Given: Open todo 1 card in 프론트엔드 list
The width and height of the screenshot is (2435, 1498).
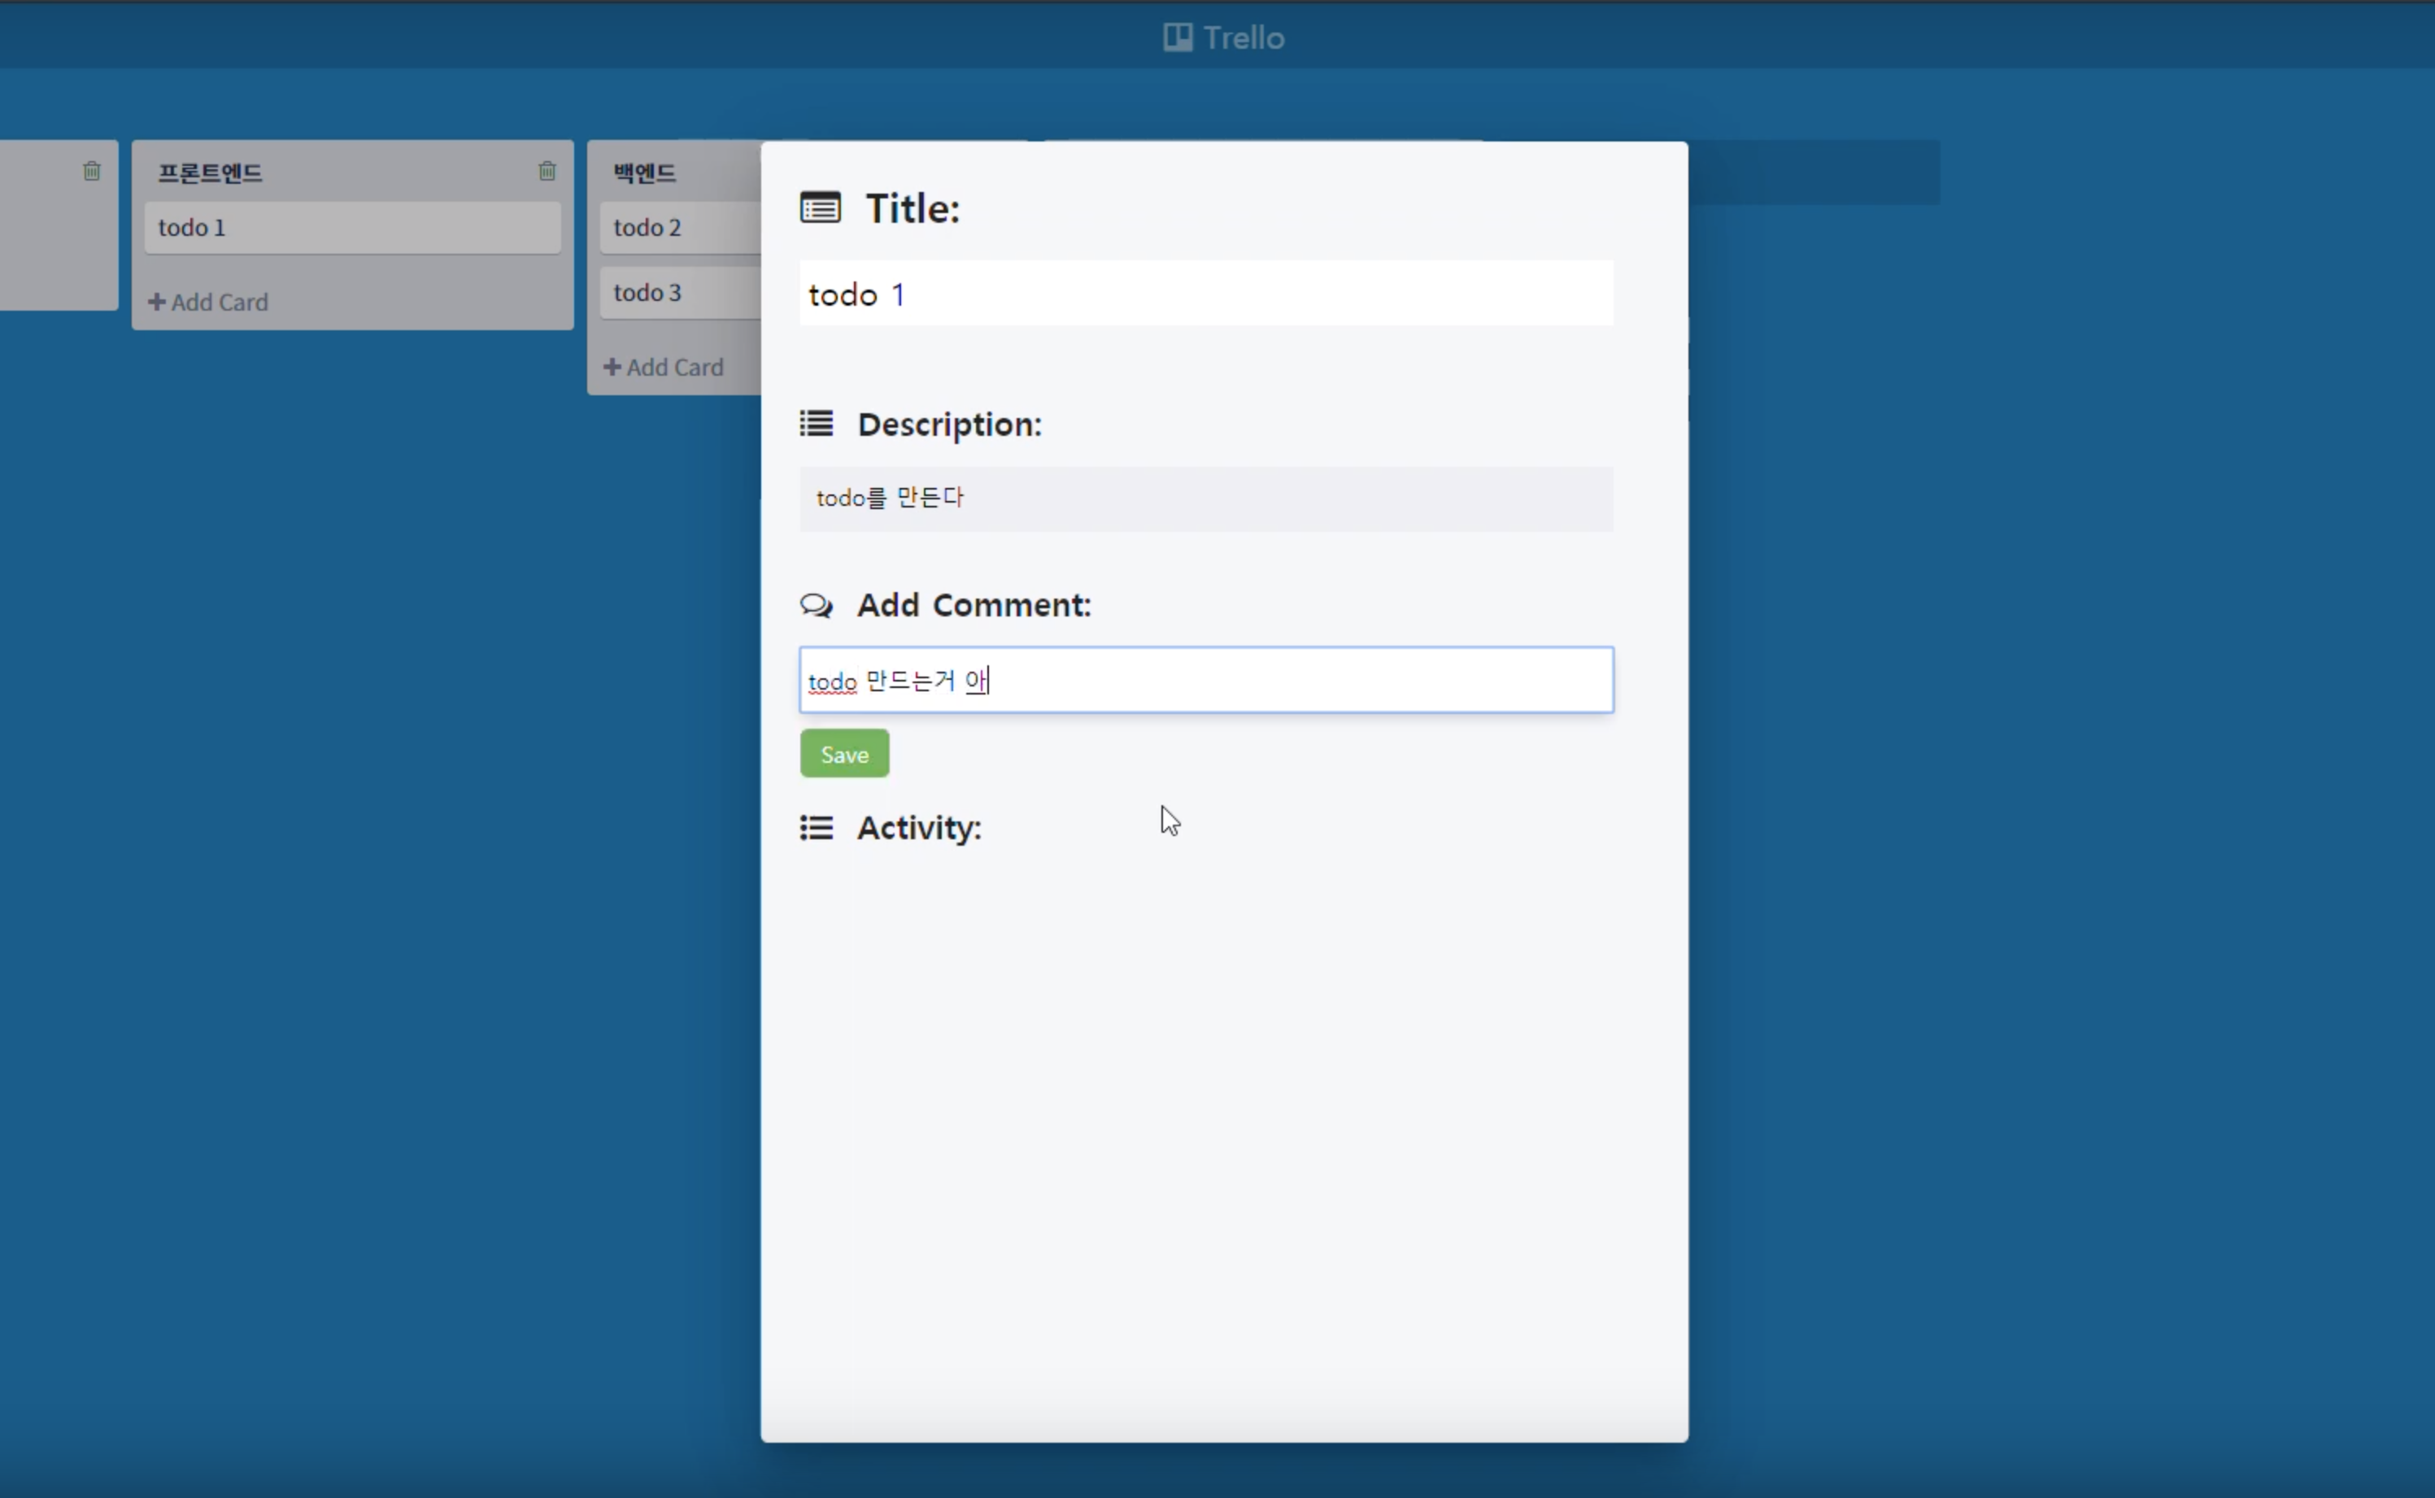Looking at the screenshot, I should (351, 228).
